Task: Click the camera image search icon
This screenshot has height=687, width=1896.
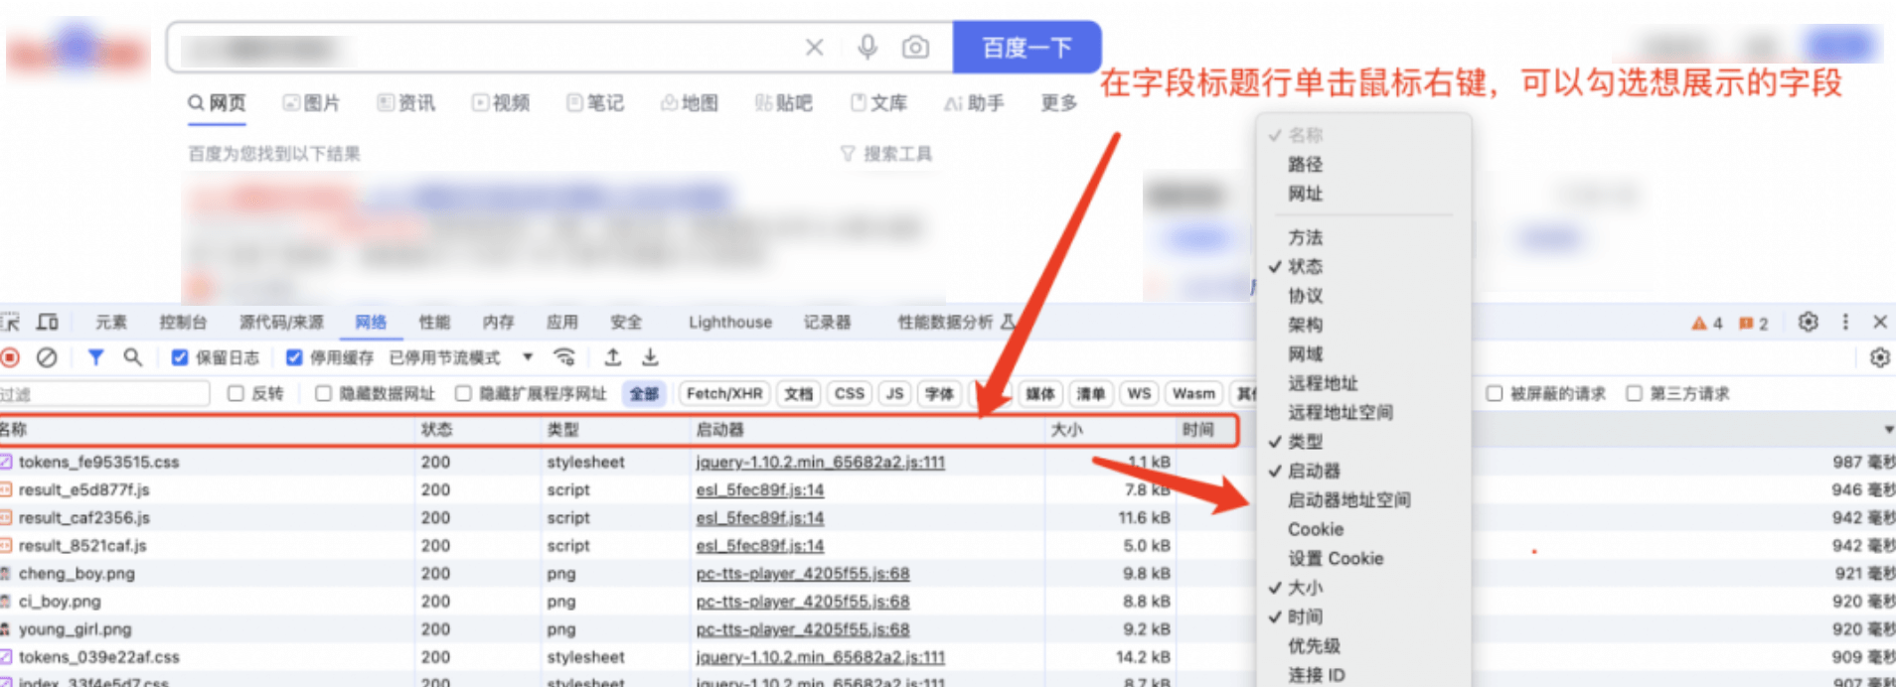Action: (915, 47)
